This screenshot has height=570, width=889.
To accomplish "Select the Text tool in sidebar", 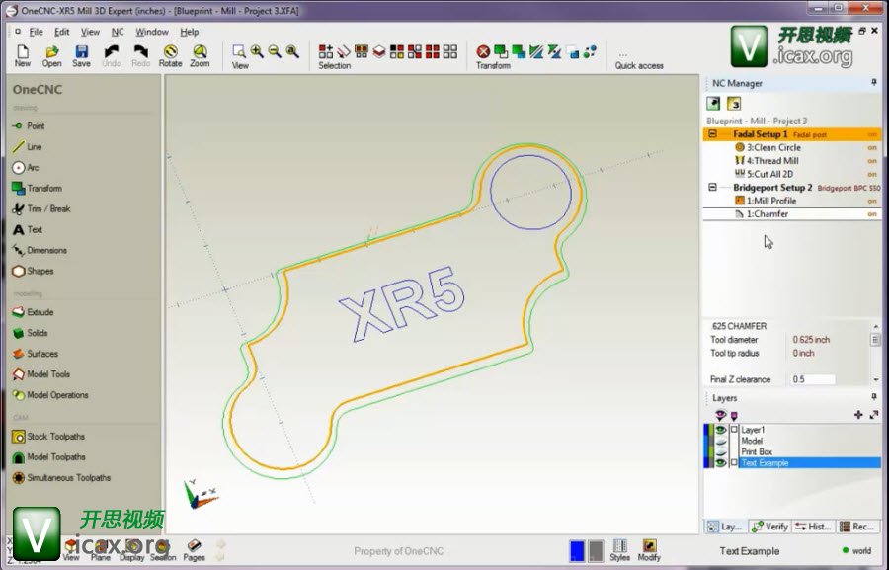I will point(28,230).
